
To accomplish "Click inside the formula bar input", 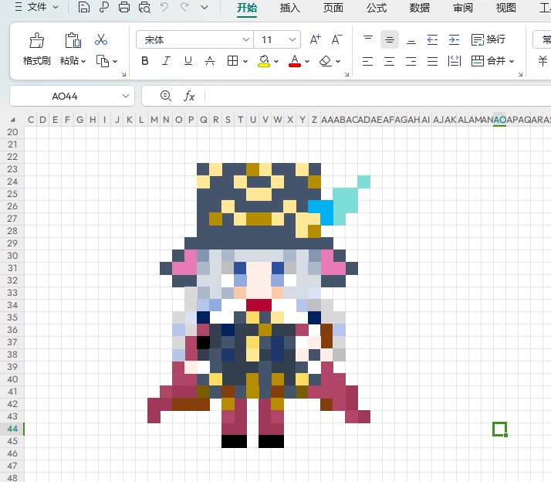I will point(378,96).
